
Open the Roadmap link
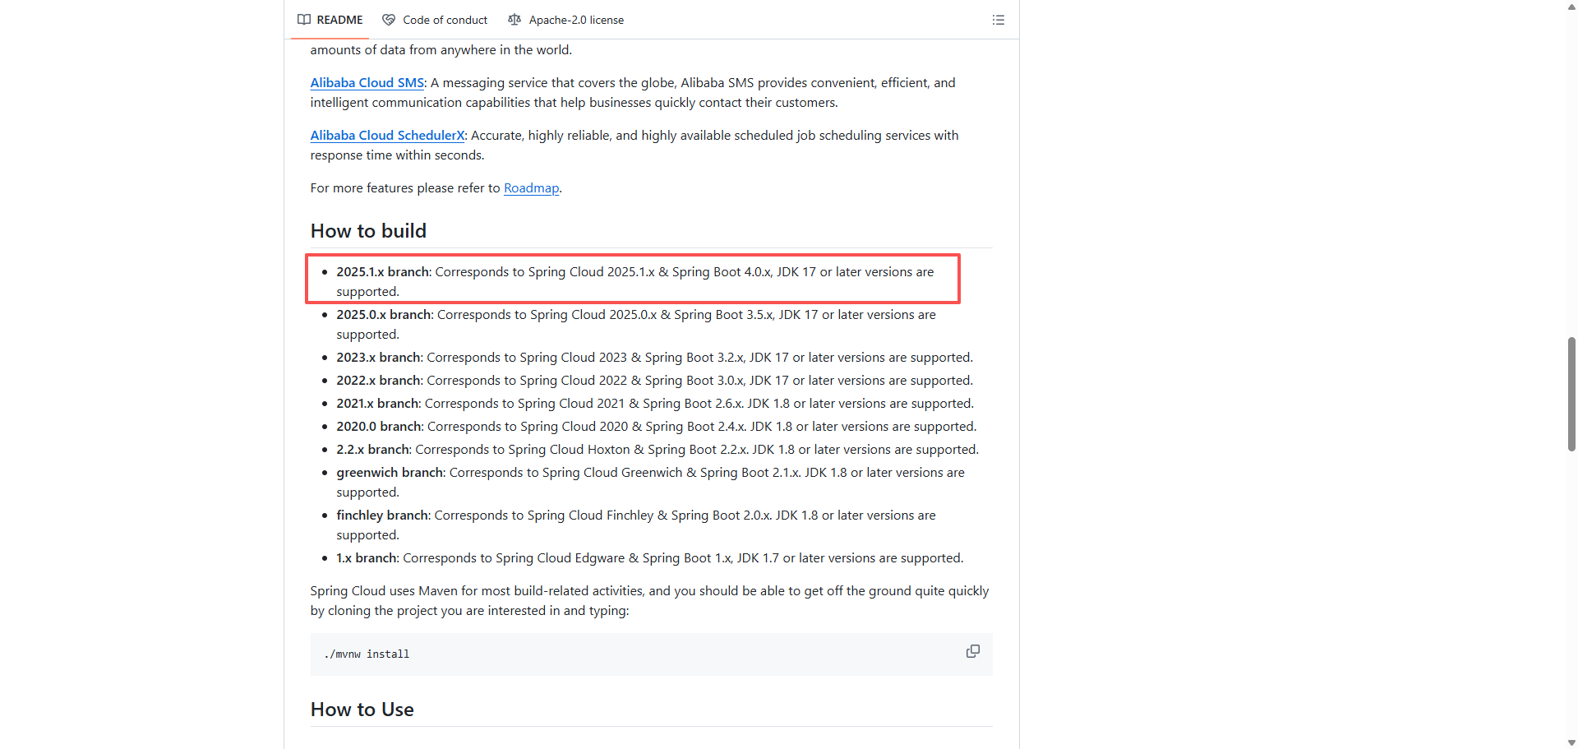(x=532, y=188)
